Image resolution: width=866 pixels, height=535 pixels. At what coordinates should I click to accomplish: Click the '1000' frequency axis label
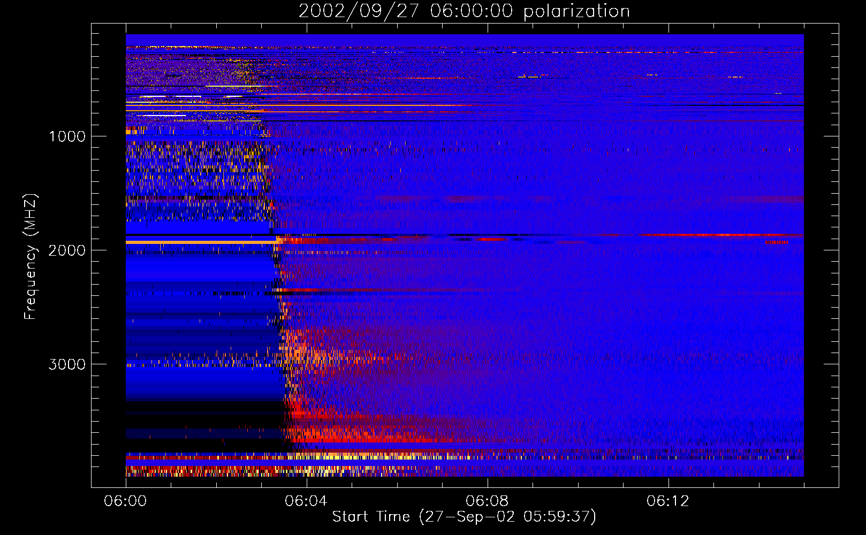(67, 136)
